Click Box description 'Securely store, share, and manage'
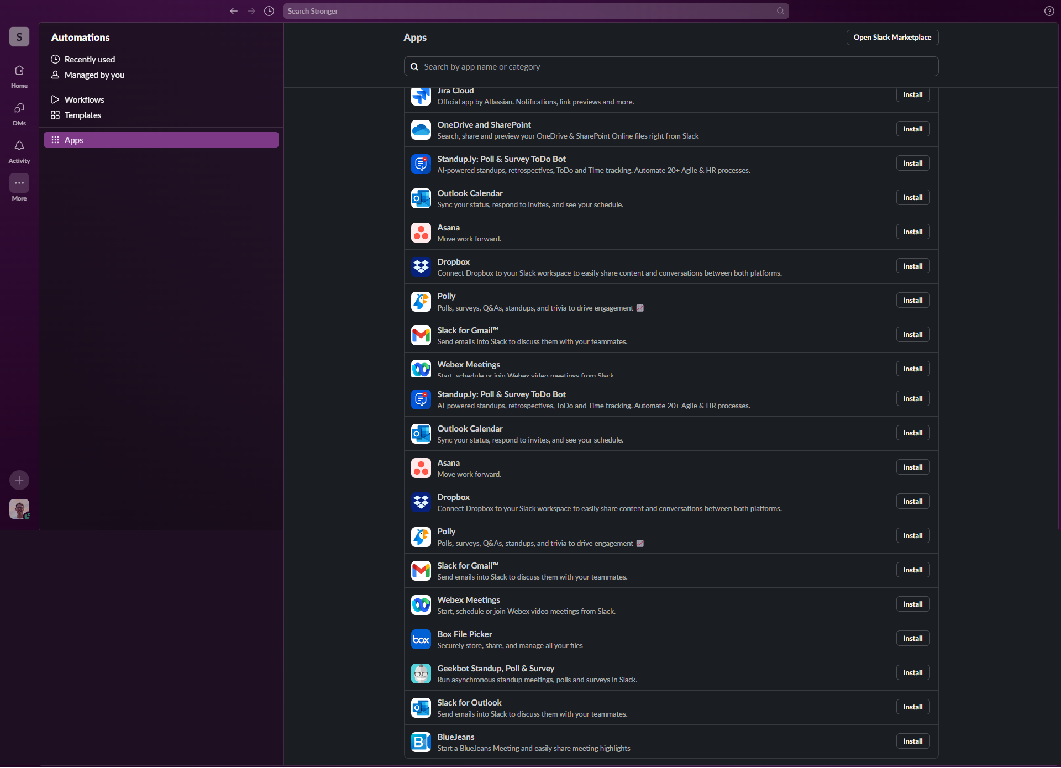Image resolution: width=1061 pixels, height=768 pixels. tap(510, 645)
